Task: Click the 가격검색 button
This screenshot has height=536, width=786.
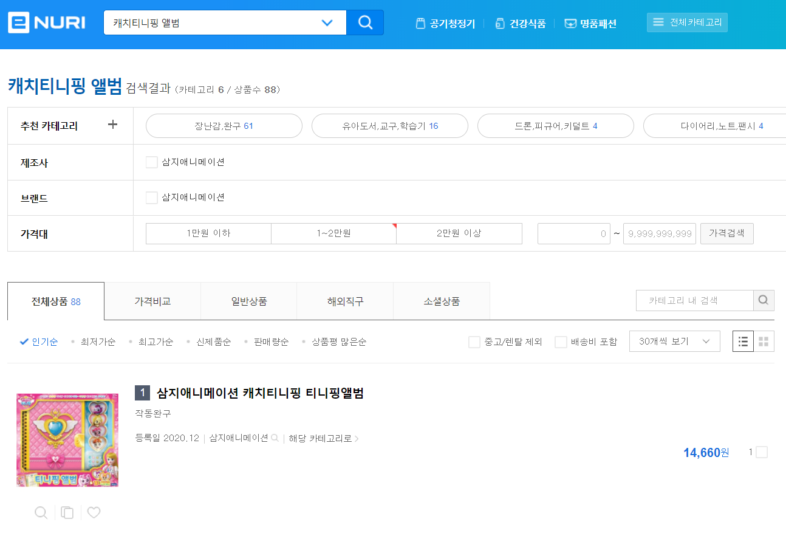Action: [727, 233]
